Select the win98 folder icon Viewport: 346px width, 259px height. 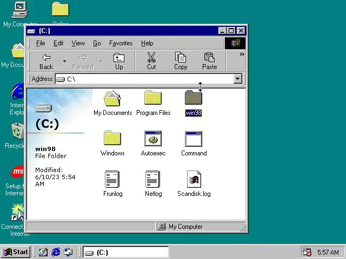coord(194,98)
